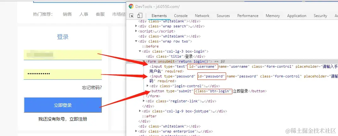Open the 忘记密码? link
The image size is (338, 136).
92,88
